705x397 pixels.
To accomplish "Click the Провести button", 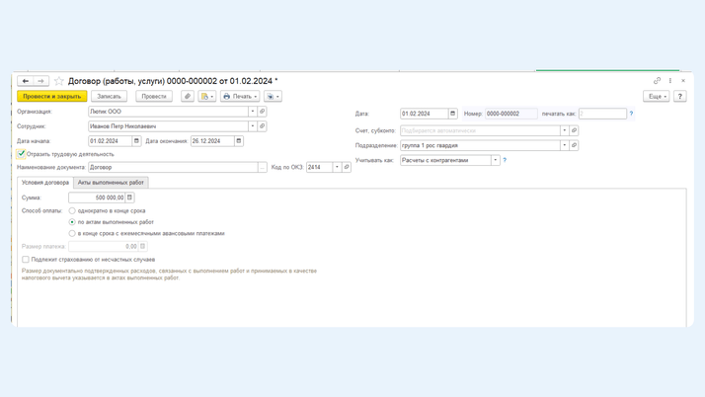I will click(x=154, y=96).
